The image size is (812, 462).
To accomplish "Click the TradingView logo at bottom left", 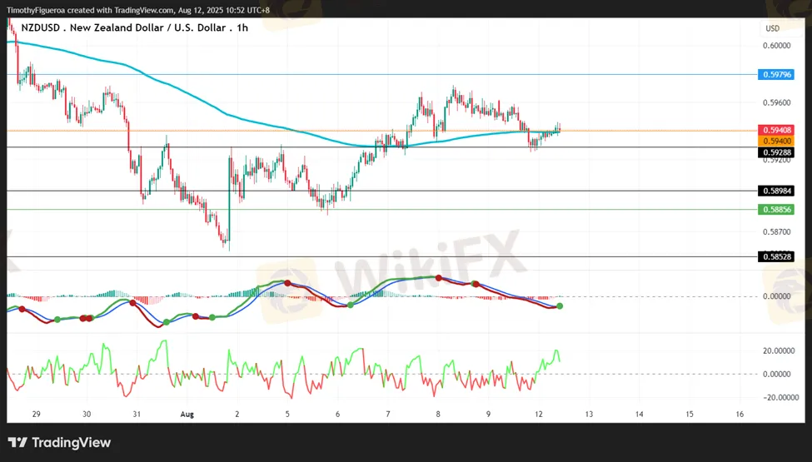I will click(x=60, y=443).
